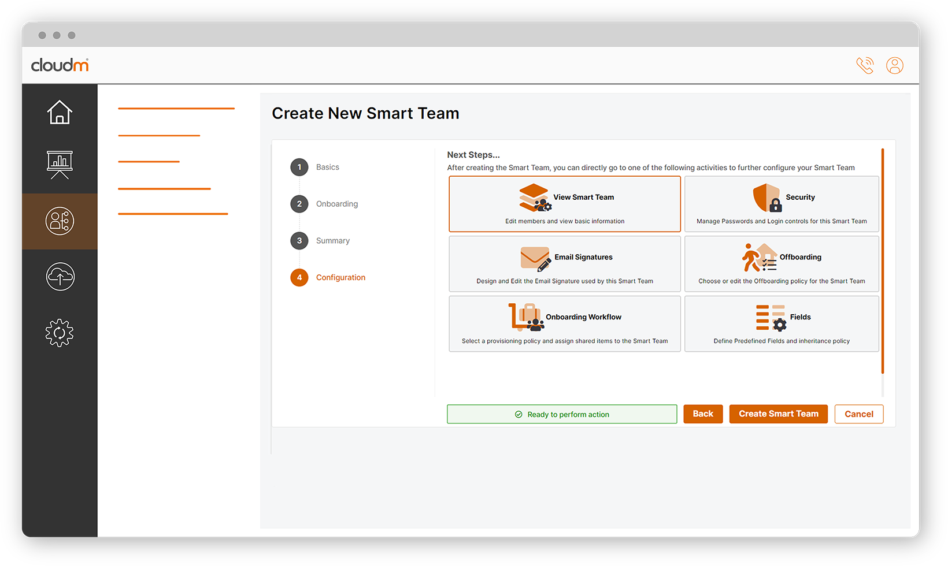The image size is (948, 566).
Task: Open the Security card title
Action: pos(800,198)
